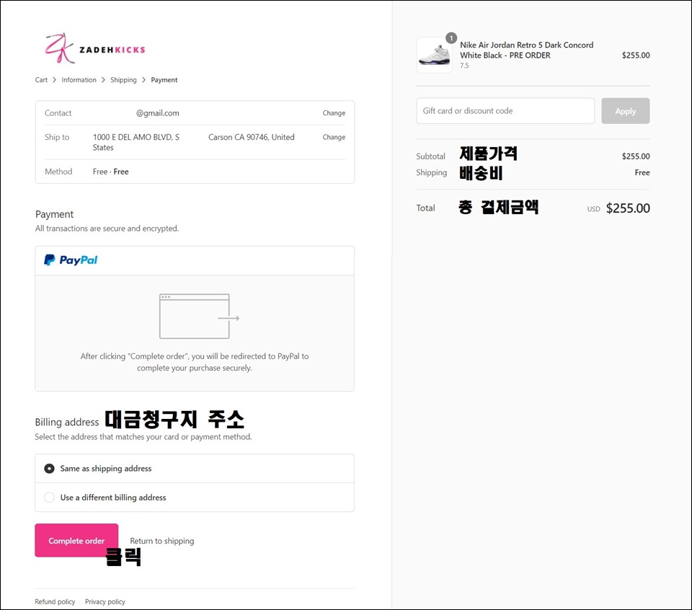The image size is (692, 610).
Task: Go back to Cart breadcrumb
Action: tap(41, 80)
